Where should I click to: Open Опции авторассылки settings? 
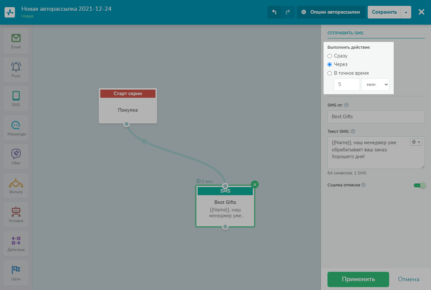331,12
